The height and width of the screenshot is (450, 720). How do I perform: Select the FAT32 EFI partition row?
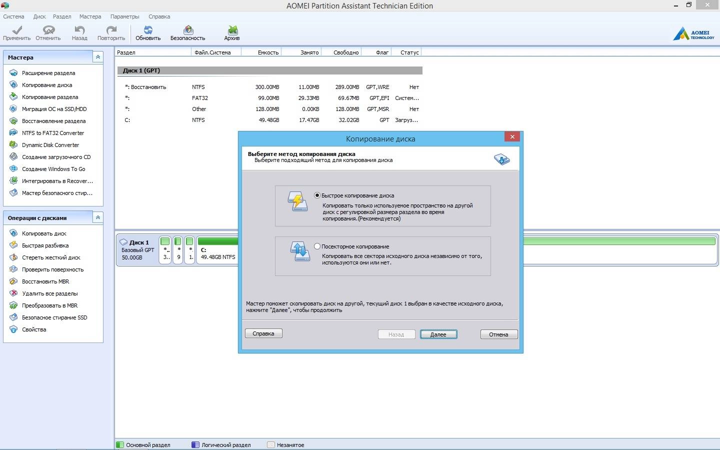tap(270, 98)
